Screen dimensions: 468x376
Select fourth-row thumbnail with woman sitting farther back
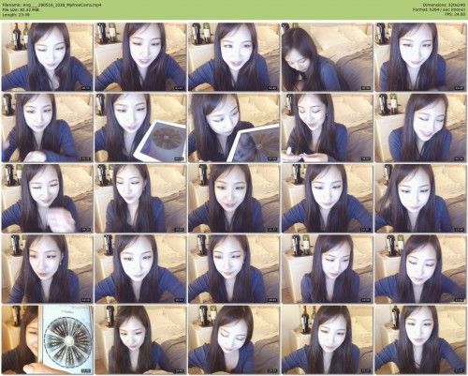point(327,269)
